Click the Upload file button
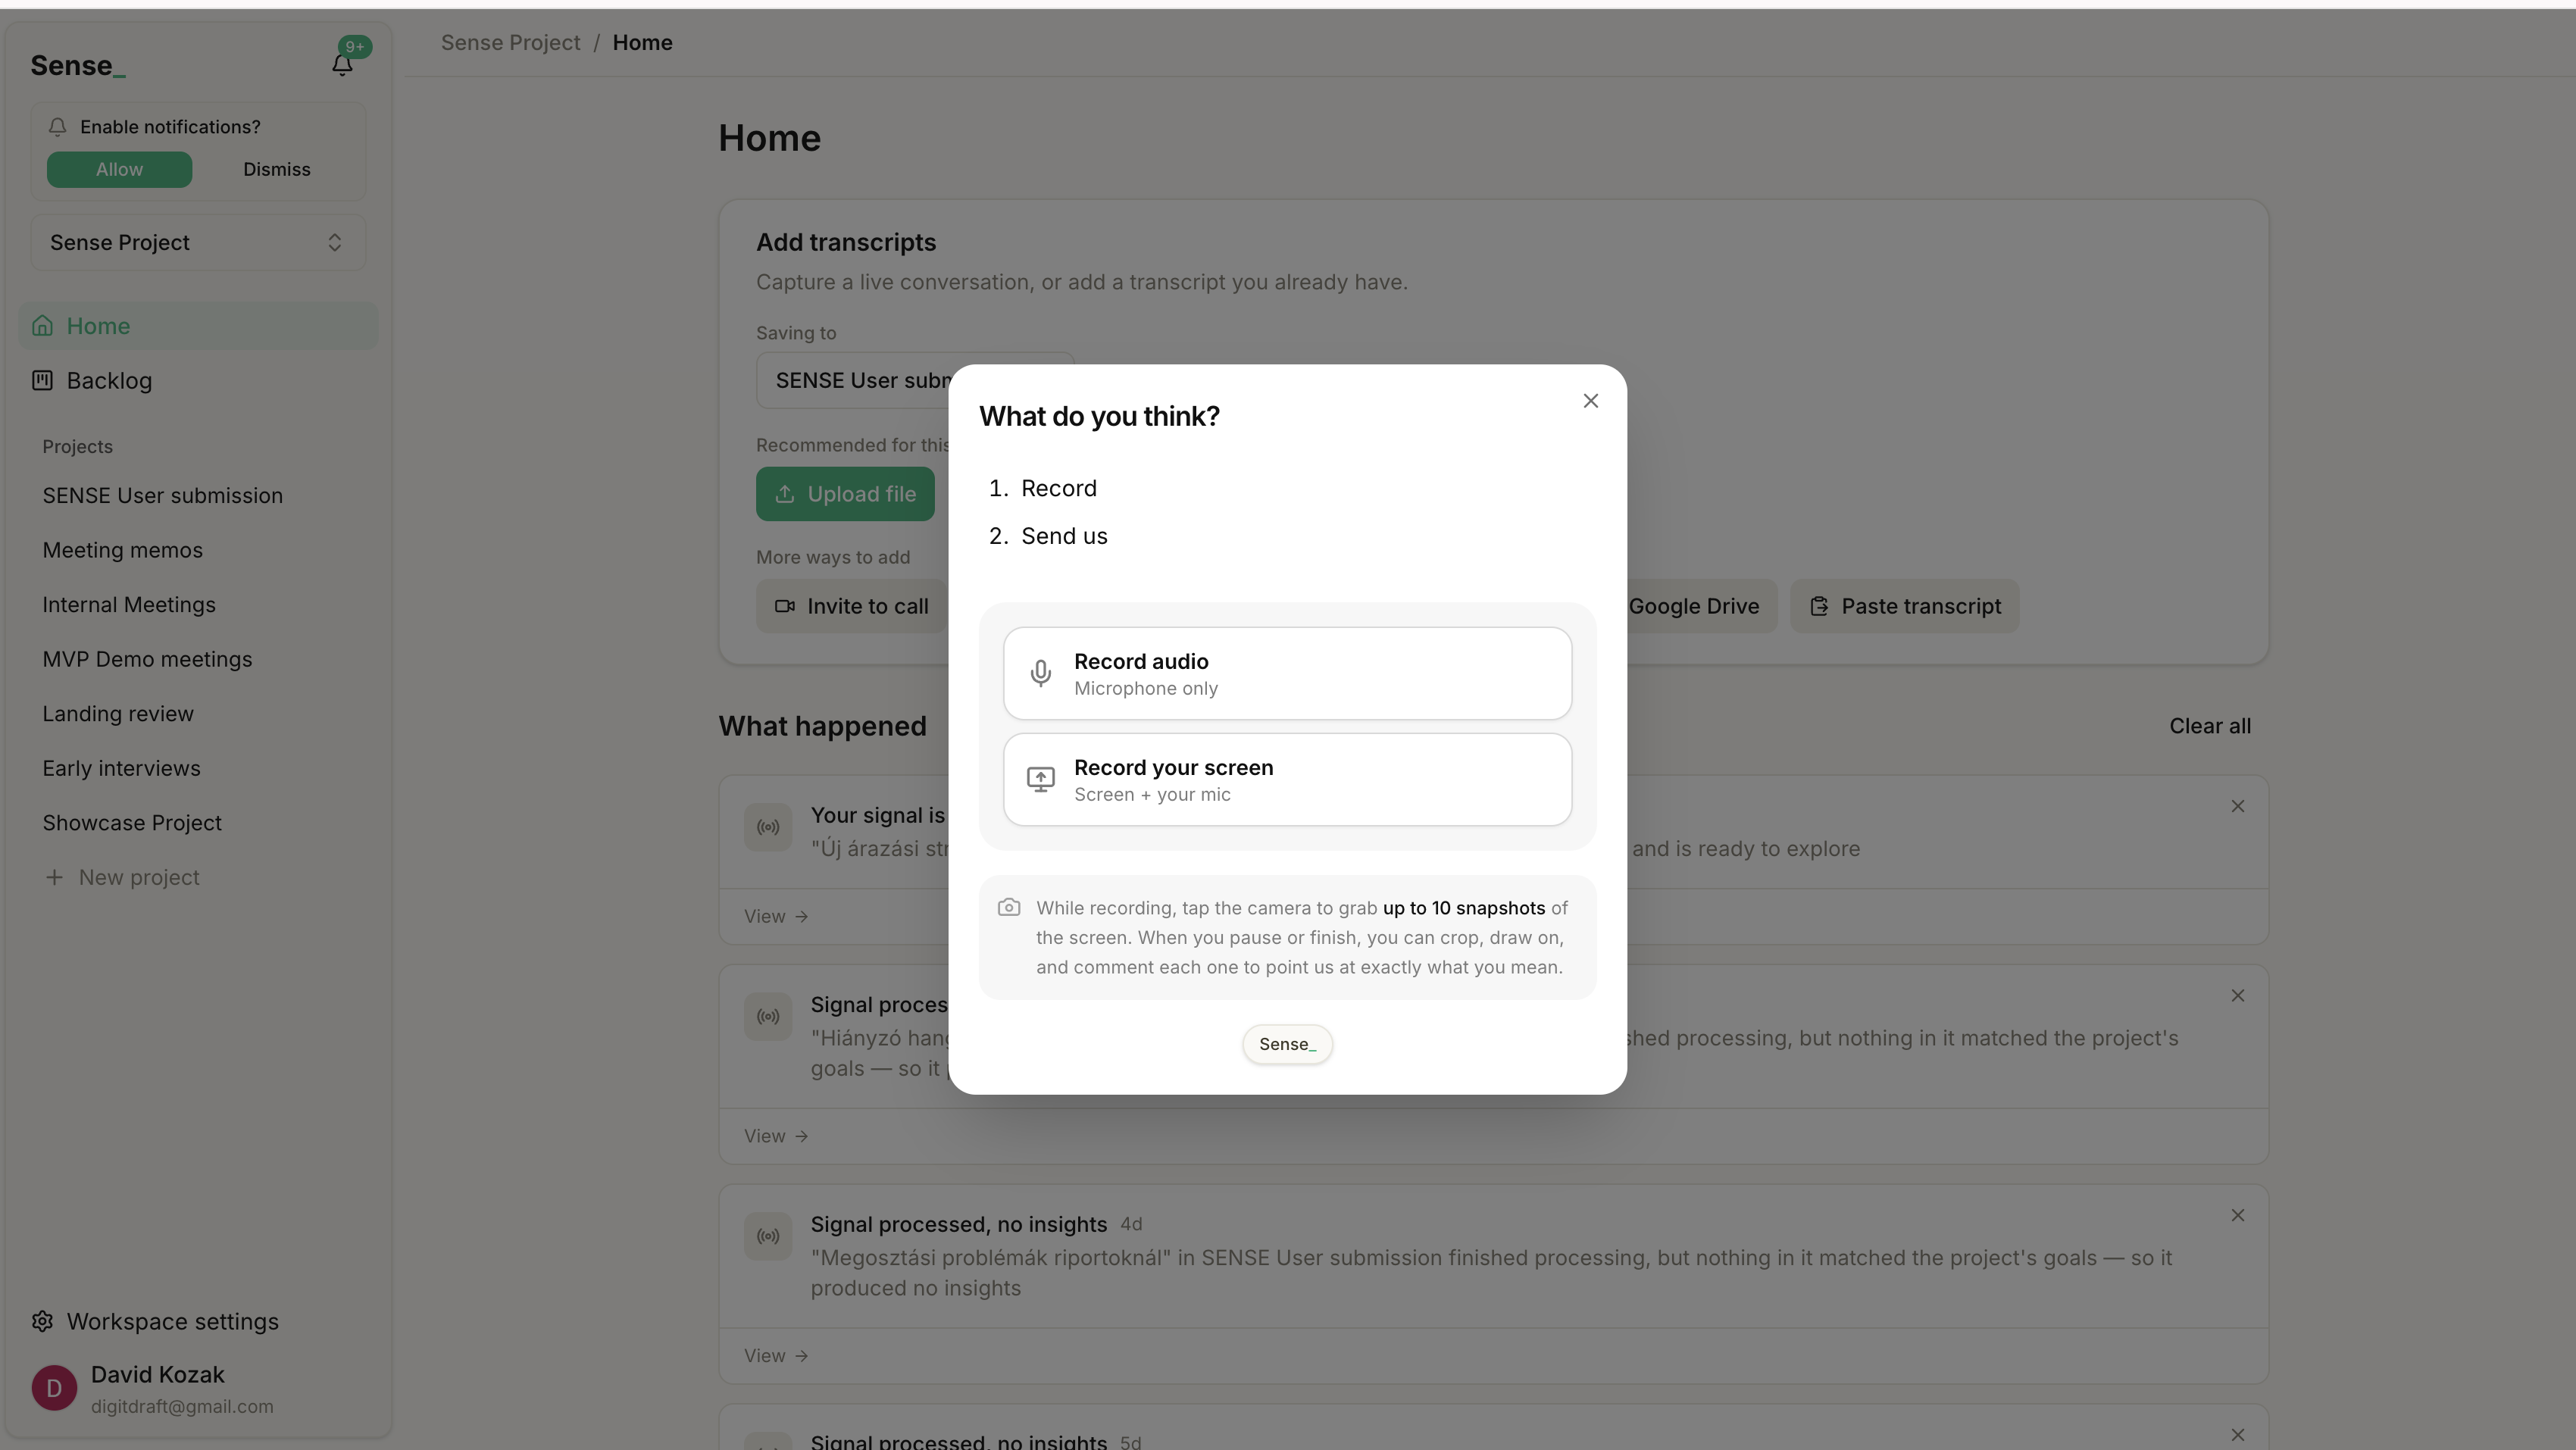 point(845,494)
